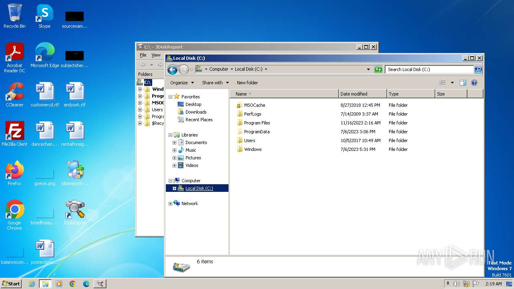Select jdiskreport installer desktop icon
This screenshot has height=289, width=514.
(x=75, y=173)
